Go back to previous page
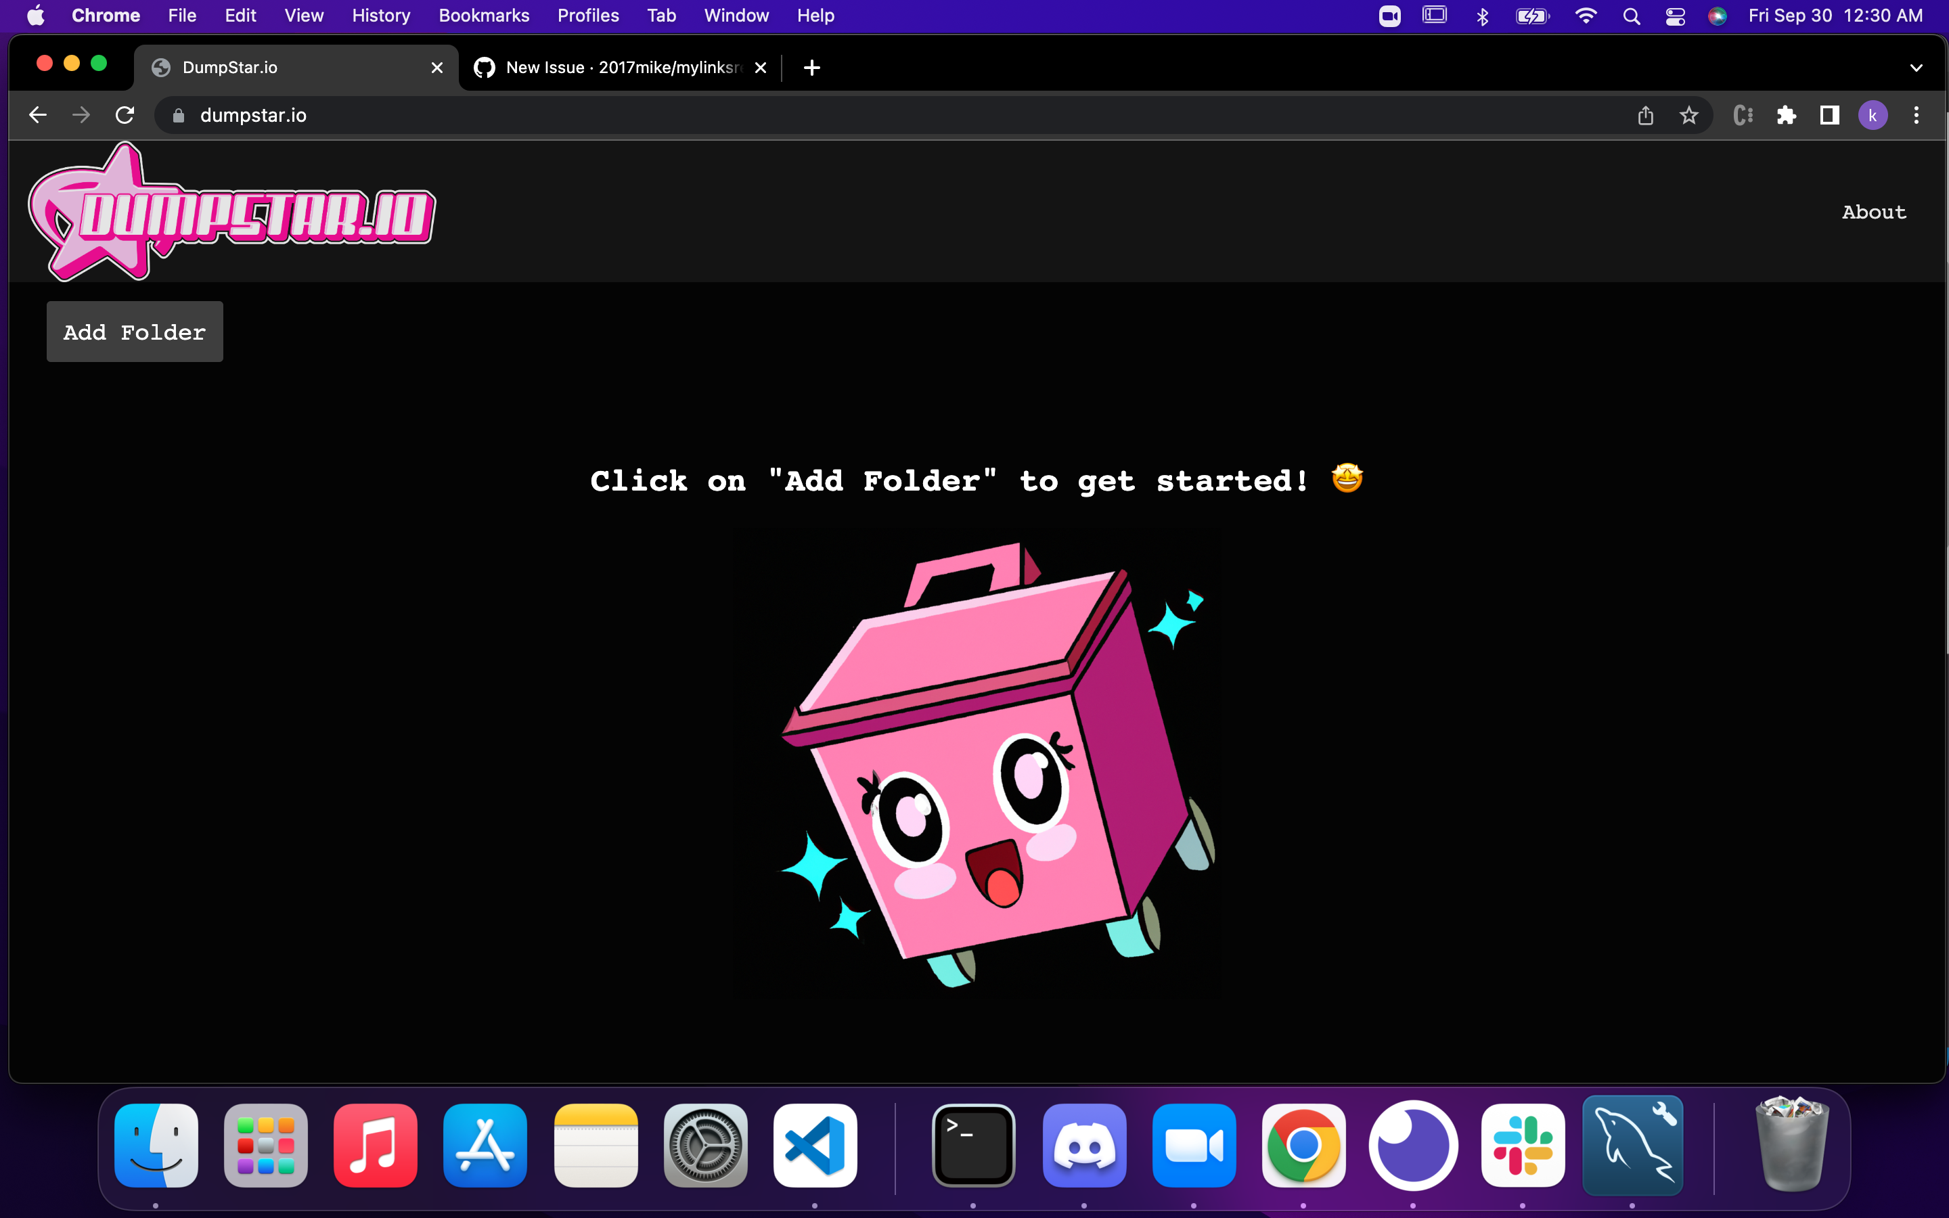Viewport: 1949px width, 1218px height. (38, 115)
